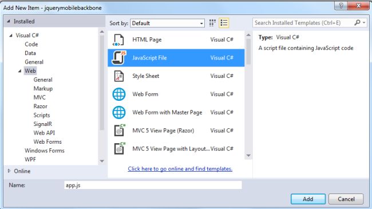Select MVC 5 View Page with Layout name
372x209 pixels.
(x=171, y=149)
